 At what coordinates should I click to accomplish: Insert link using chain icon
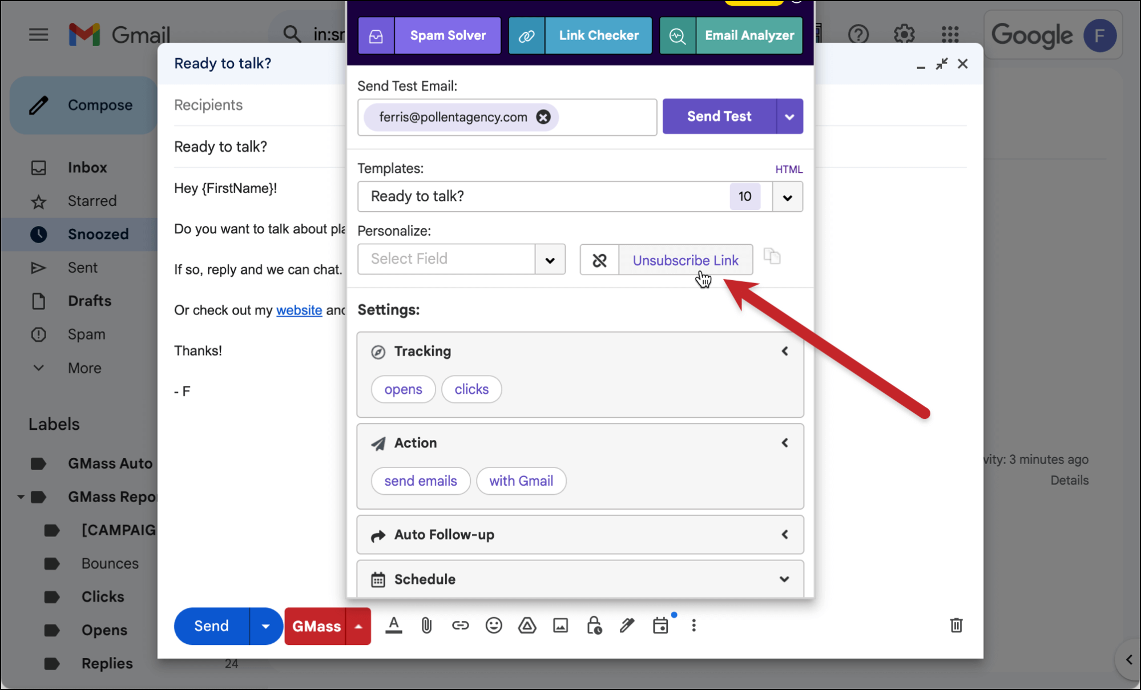coord(460,626)
